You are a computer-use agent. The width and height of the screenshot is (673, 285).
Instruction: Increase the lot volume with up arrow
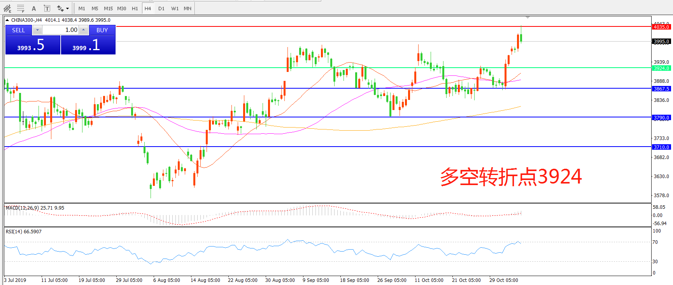(x=84, y=30)
